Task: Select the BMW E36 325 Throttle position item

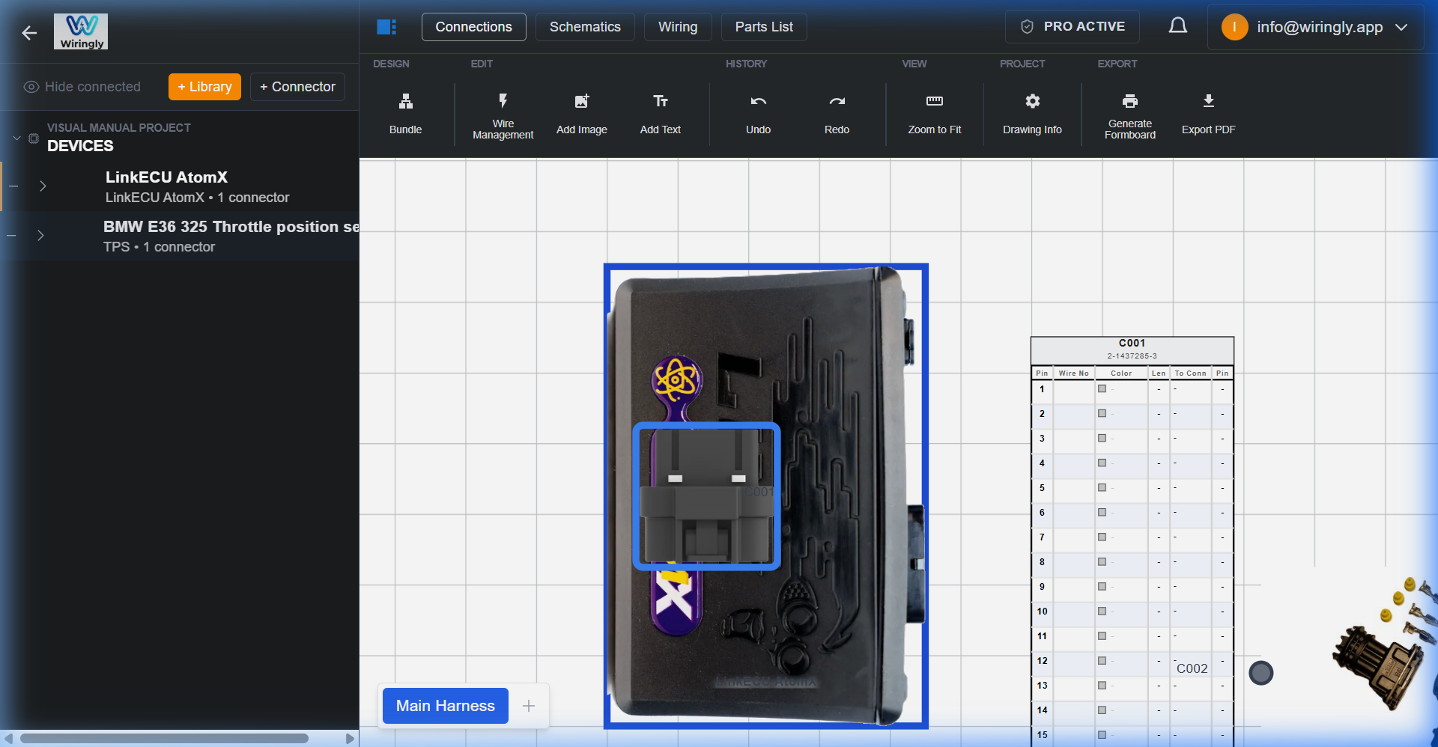Action: click(181, 236)
